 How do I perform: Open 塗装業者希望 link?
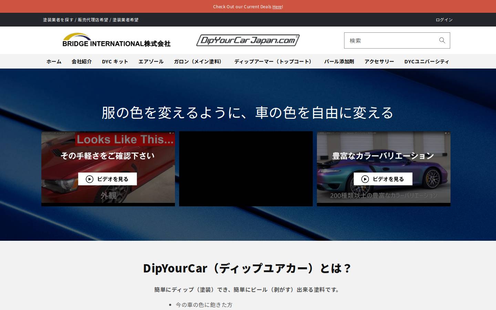click(125, 20)
